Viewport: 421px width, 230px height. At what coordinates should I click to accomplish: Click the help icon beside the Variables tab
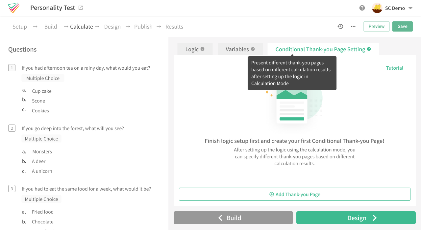click(x=253, y=49)
